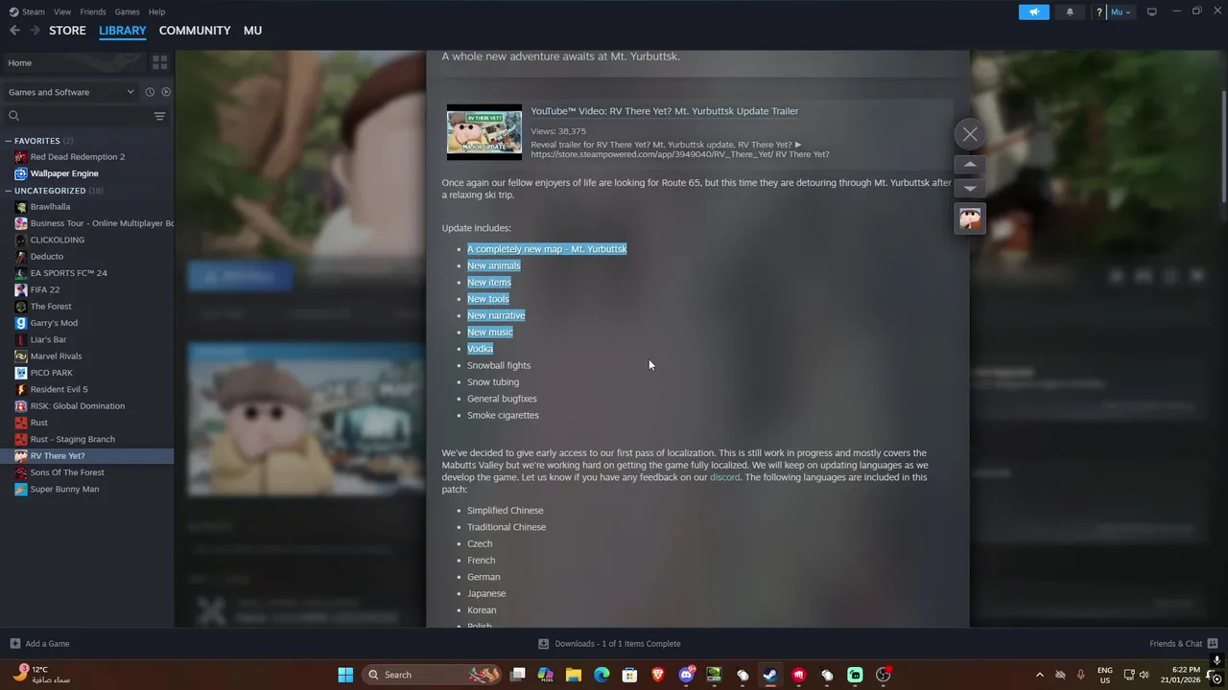Go to next news post with down arrow
Screen dimensions: 1228x690
coord(970,188)
